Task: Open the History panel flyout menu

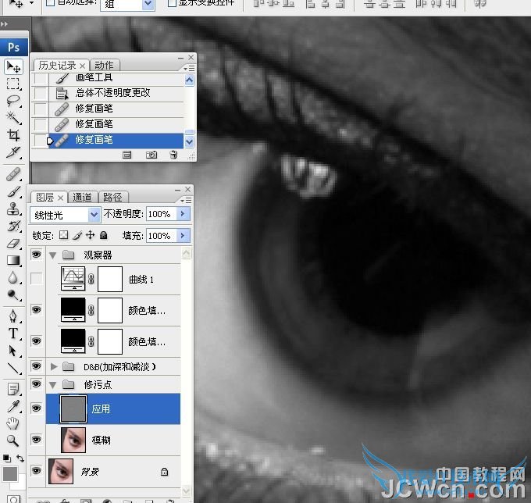Action: point(190,69)
